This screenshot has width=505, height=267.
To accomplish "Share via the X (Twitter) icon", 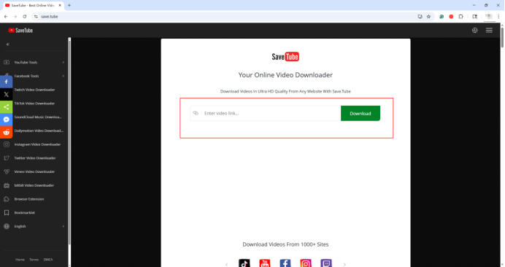I will [x=6, y=94].
